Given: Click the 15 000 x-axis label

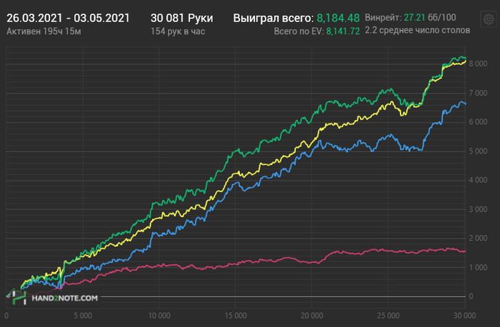Looking at the screenshot, I should [x=236, y=316].
